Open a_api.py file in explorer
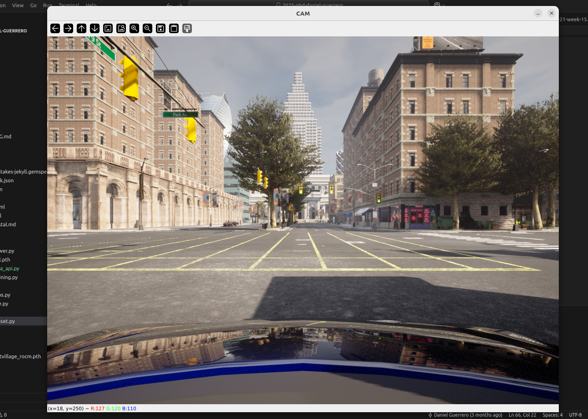 click(10, 269)
